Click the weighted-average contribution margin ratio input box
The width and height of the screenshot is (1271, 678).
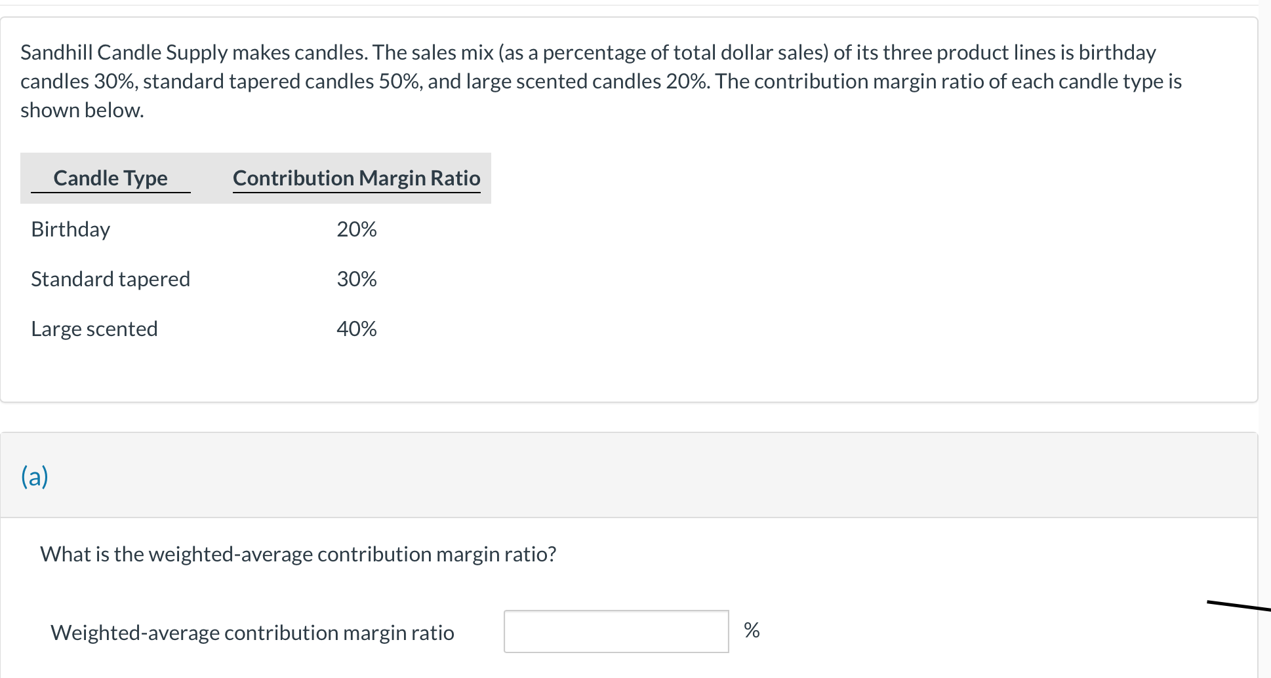point(616,631)
